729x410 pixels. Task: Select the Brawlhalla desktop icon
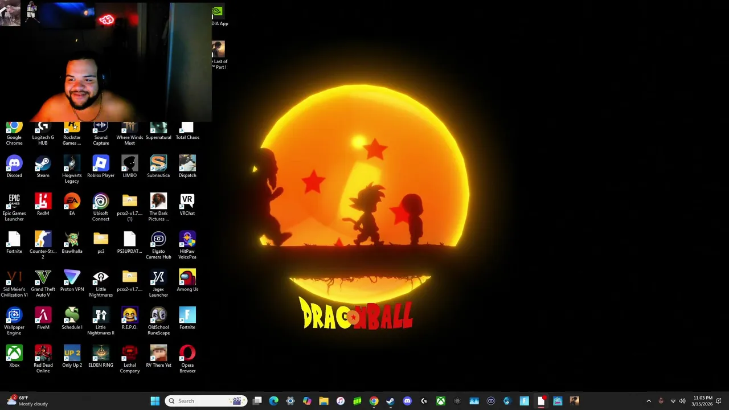tap(72, 243)
